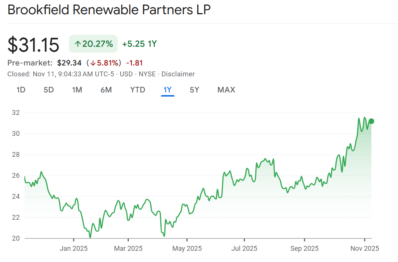Select the YTD range tab
The image size is (398, 262).
click(x=137, y=90)
